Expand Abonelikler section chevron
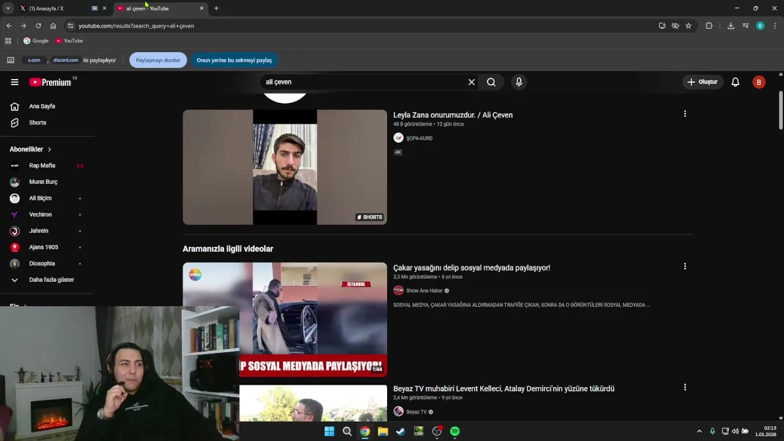Image resolution: width=784 pixels, height=441 pixels. pyautogui.click(x=50, y=149)
